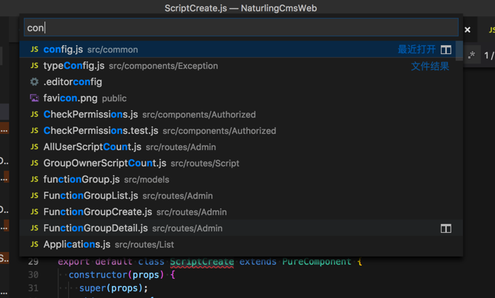
Task: Click the JS icon beside config.js
Action: pyautogui.click(x=35, y=50)
